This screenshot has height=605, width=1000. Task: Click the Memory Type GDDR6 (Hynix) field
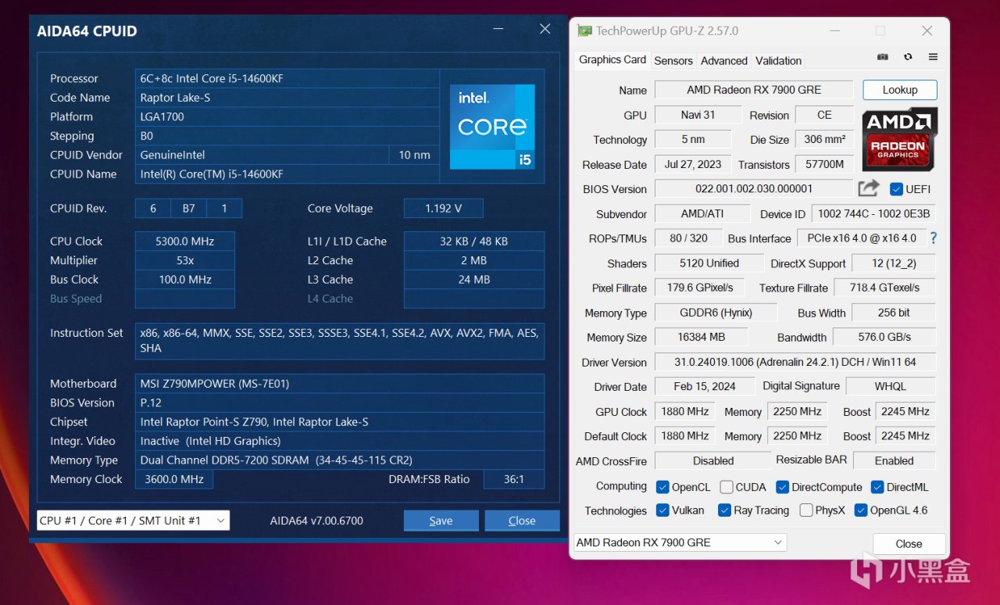[716, 313]
